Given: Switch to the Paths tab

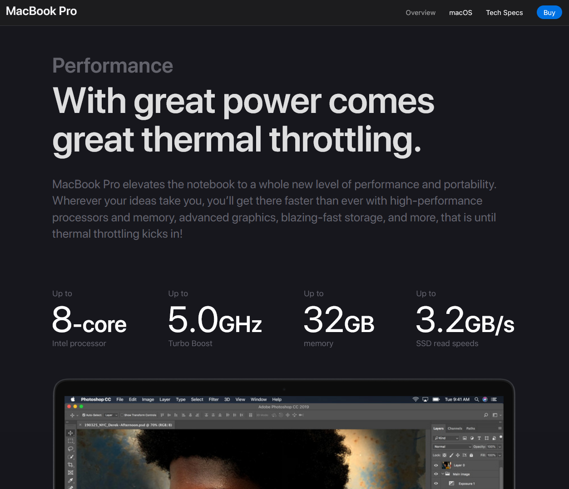Looking at the screenshot, I should (x=470, y=428).
